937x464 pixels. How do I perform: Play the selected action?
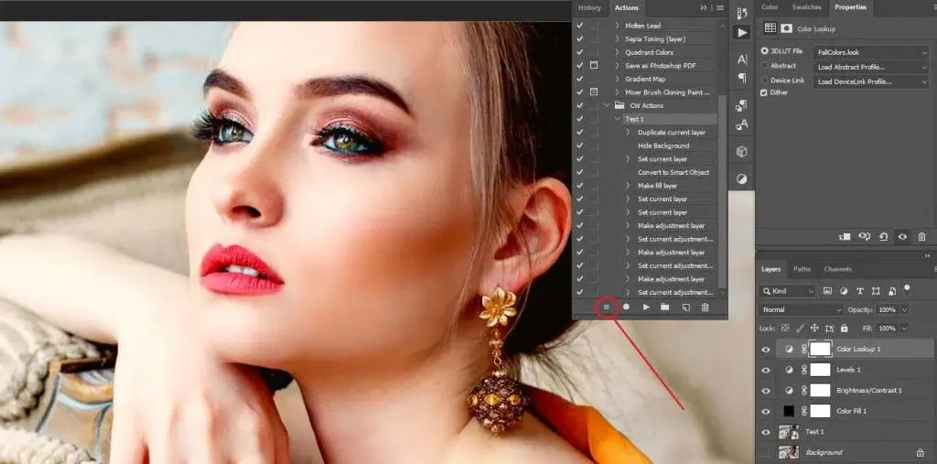(646, 307)
